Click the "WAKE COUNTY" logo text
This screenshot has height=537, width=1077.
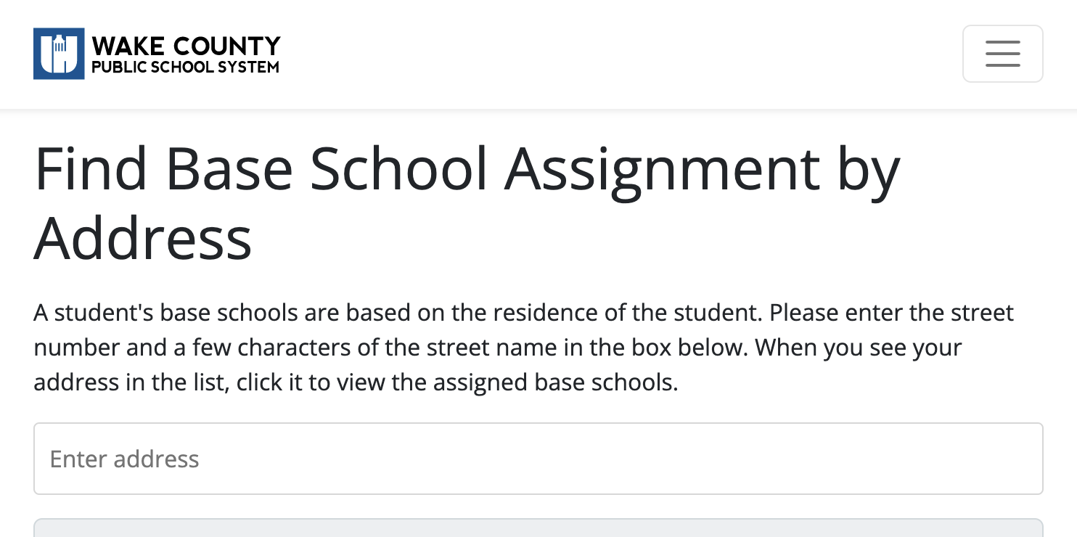tap(186, 46)
